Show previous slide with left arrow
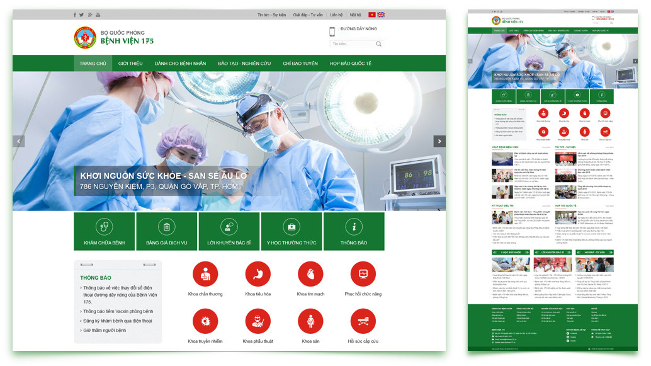 pos(19,141)
